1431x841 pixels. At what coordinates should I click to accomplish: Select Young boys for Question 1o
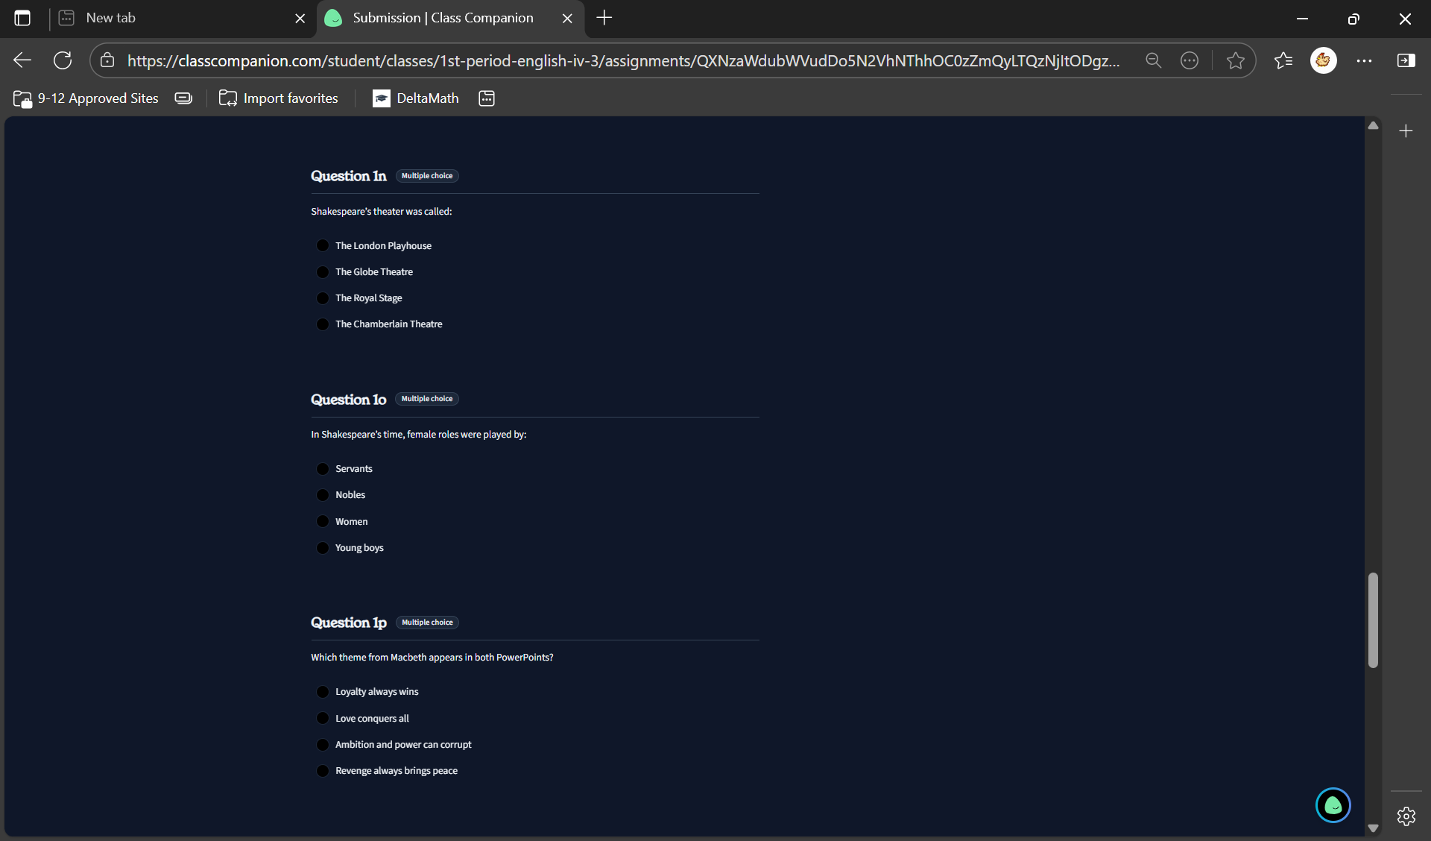coord(323,547)
